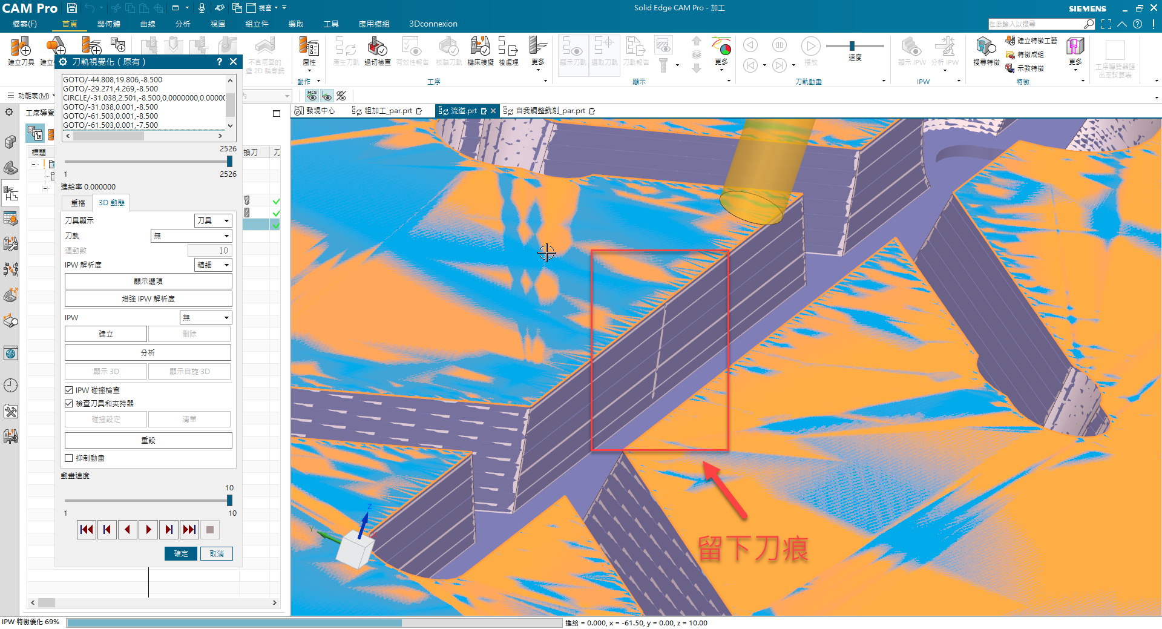
Task: Open the Part Navigator cube sidebar icon
Action: coord(11,142)
